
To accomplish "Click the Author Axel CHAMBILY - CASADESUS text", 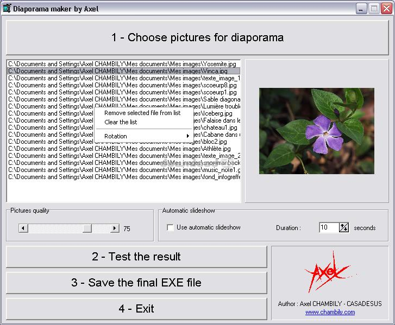I will coord(330,304).
